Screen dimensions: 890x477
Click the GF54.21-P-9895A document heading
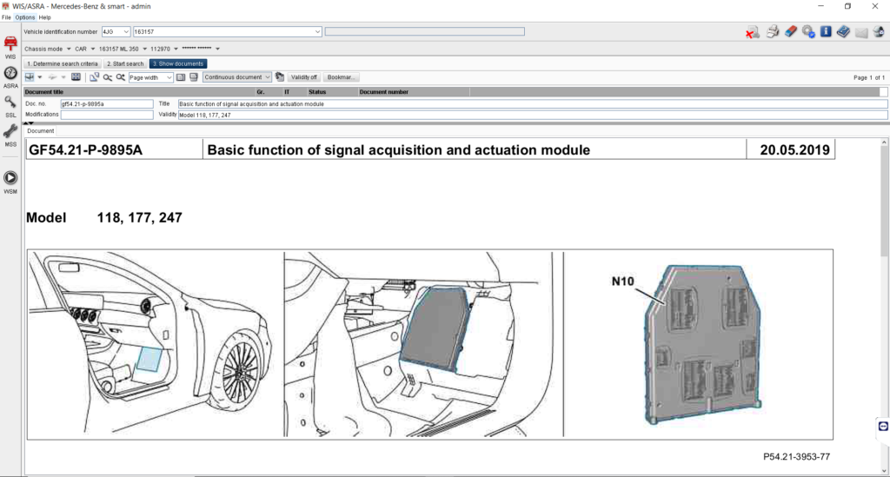coord(86,149)
